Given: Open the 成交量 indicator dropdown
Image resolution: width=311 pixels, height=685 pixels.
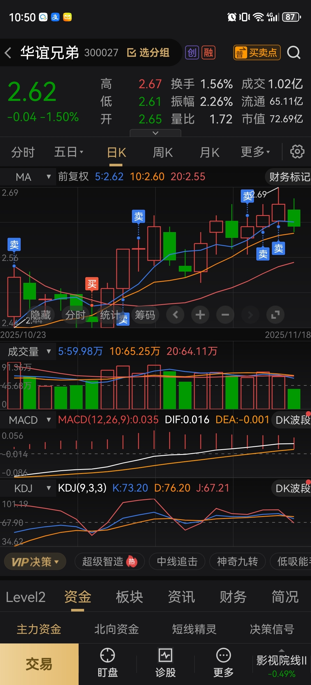Looking at the screenshot, I should click(28, 351).
